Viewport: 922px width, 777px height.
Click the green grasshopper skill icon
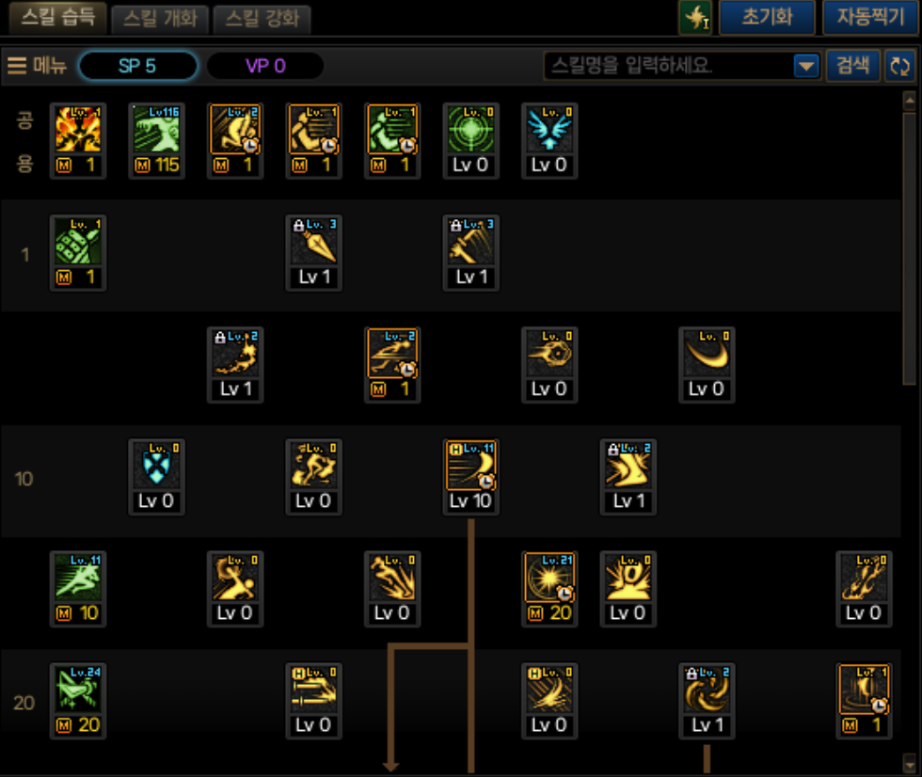point(78,689)
